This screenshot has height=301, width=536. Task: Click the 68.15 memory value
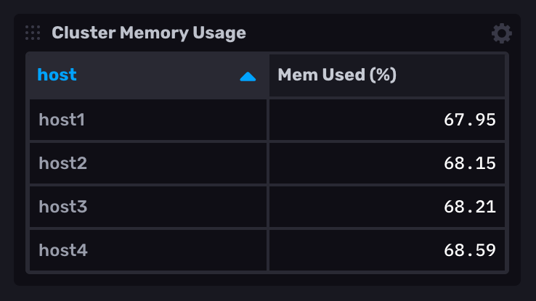click(x=469, y=163)
